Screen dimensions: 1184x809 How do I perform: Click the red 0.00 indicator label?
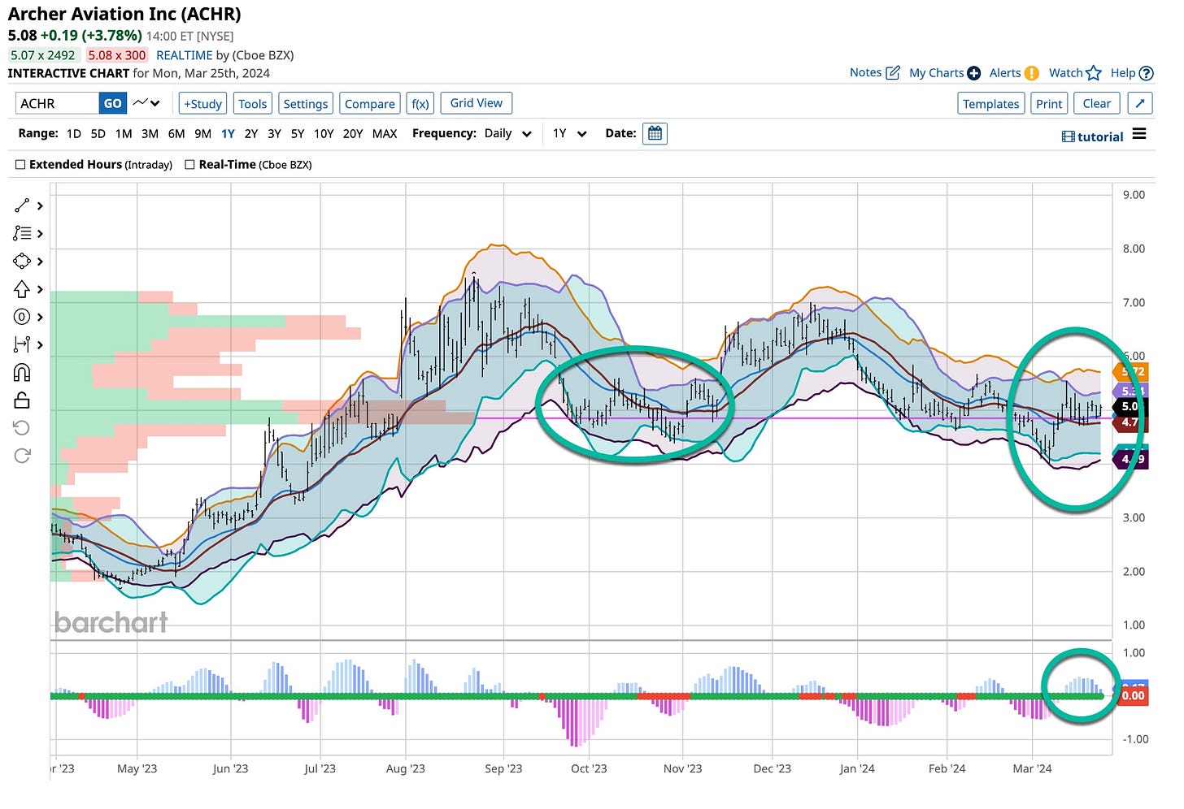(1133, 695)
